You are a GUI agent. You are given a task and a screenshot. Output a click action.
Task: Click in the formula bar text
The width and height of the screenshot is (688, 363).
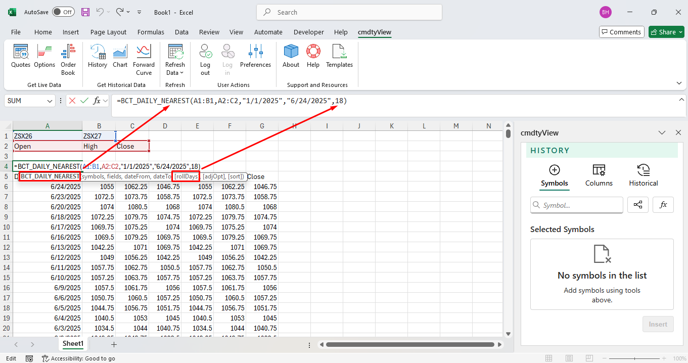(x=232, y=101)
